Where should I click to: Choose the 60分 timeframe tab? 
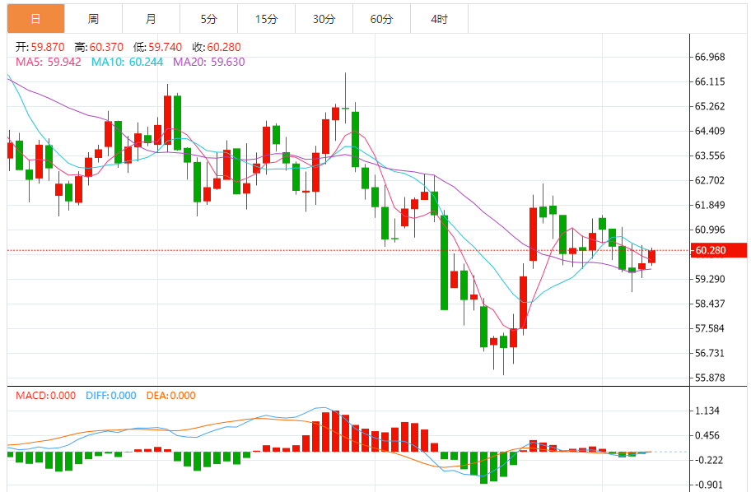point(382,19)
